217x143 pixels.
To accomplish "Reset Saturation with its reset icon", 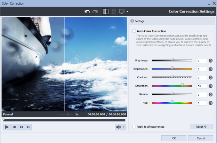I will (210, 86).
